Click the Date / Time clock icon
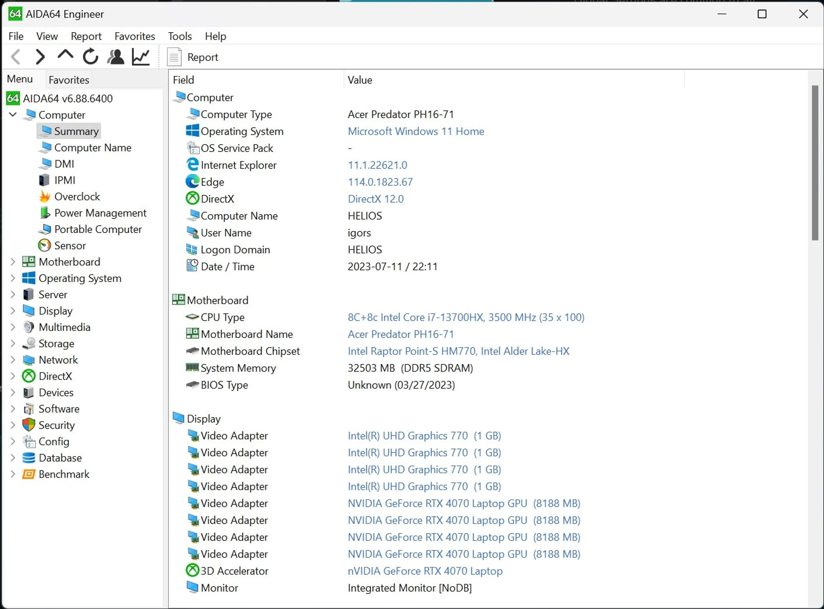 [192, 266]
